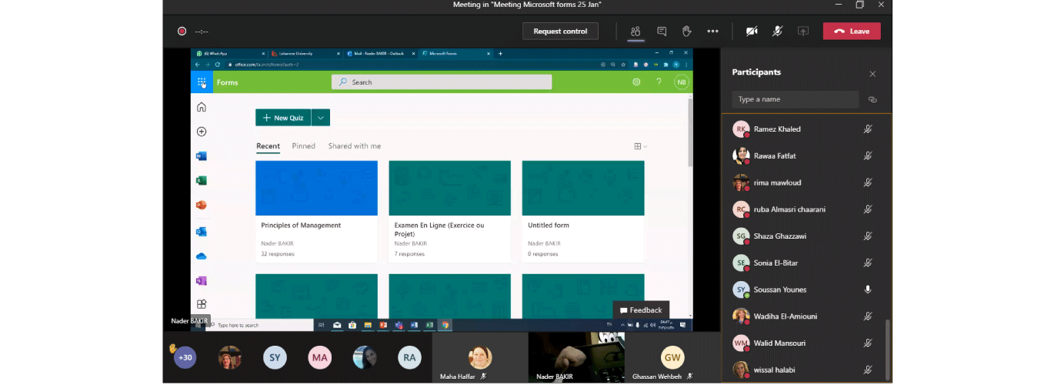The width and height of the screenshot is (1051, 385).
Task: Select wissal halabi in the participants list
Action: (x=774, y=370)
